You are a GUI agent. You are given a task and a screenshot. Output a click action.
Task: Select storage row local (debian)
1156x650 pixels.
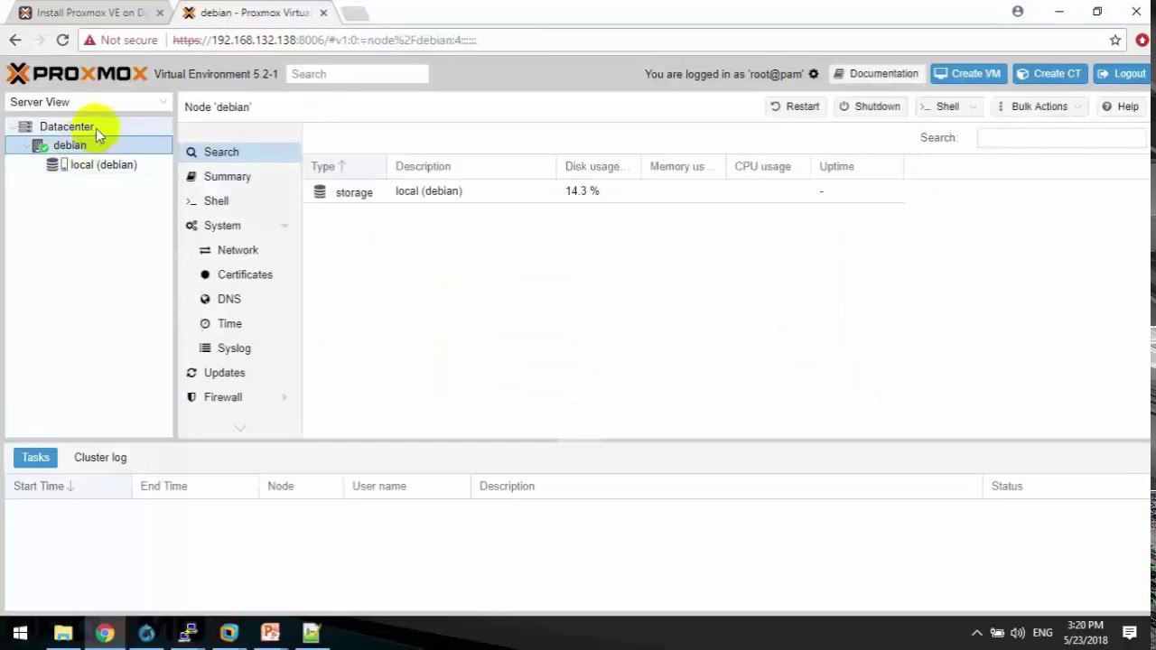tap(603, 191)
